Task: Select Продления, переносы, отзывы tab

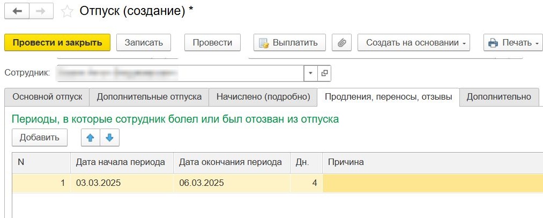Action: (388, 97)
